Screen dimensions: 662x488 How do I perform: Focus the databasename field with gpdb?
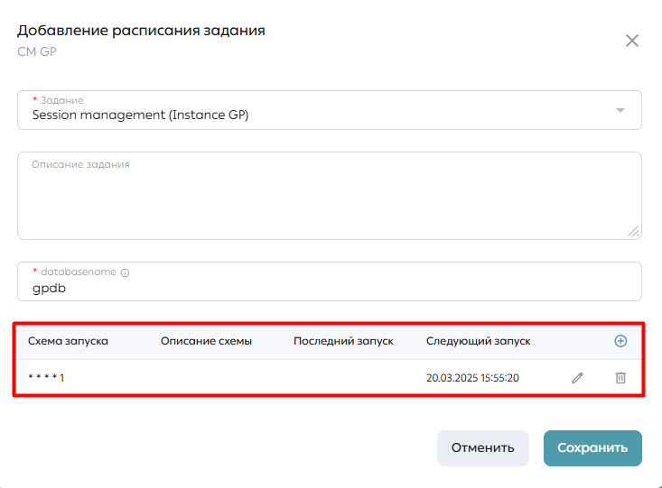[x=330, y=281]
